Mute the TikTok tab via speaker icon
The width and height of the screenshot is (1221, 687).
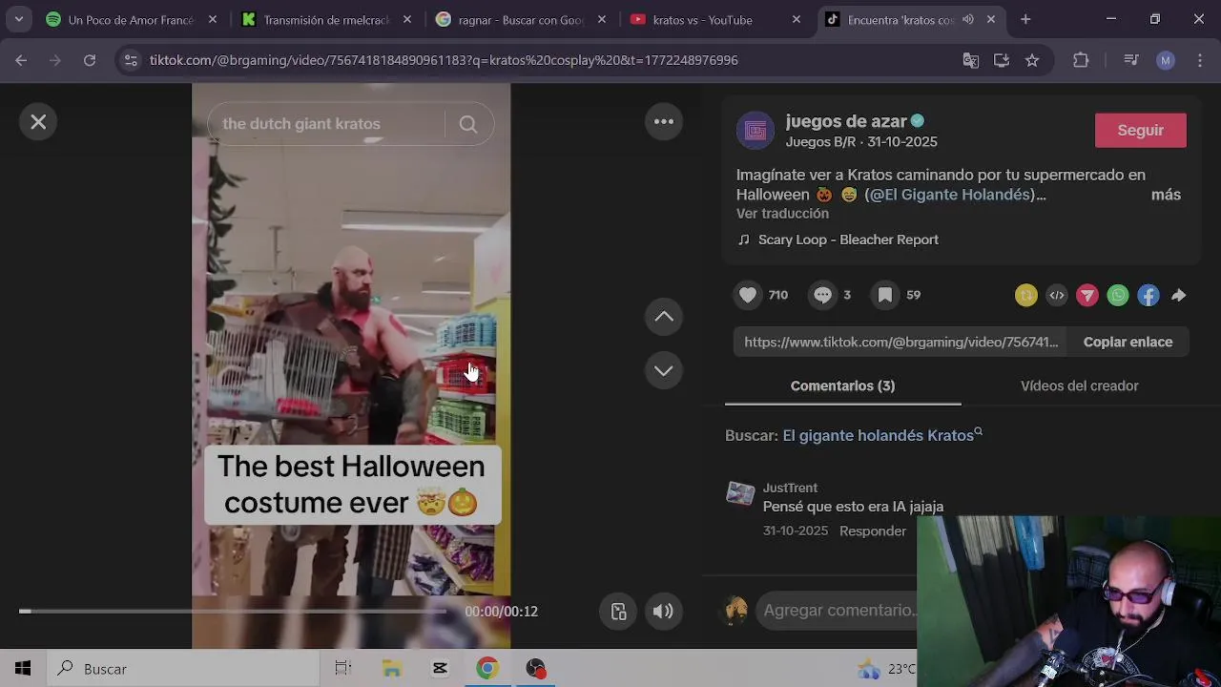coord(967,19)
